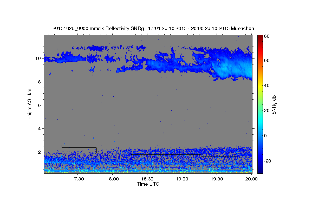Click the 18:30 time tick label
This screenshot has width=312, height=208.
click(147, 179)
